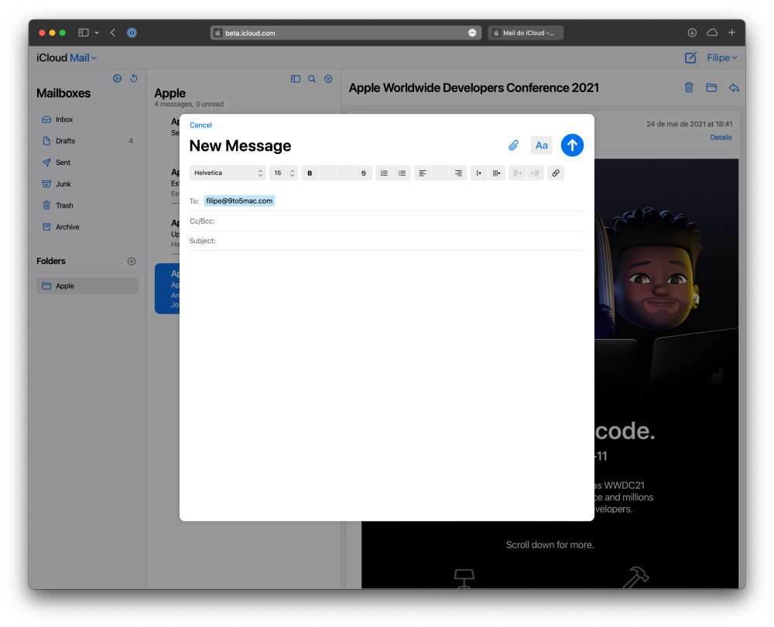
Task: Send the message with the blue arrow
Action: (572, 145)
